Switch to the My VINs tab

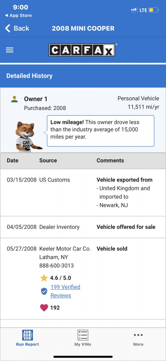(83, 338)
